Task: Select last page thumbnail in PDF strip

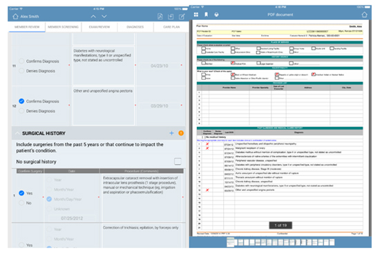Action: pyautogui.click(x=332, y=242)
